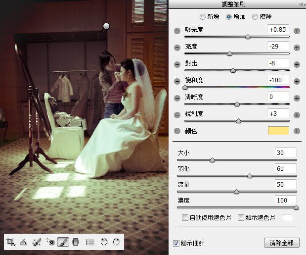Enable 自動使用遮色片 checkbox

[x=185, y=217]
